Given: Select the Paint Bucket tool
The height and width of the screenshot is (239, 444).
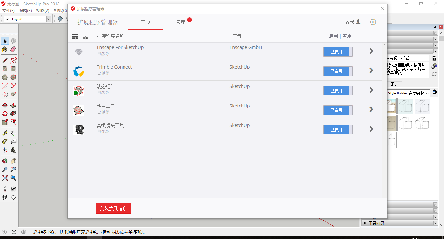Looking at the screenshot, I should tap(5, 49).
